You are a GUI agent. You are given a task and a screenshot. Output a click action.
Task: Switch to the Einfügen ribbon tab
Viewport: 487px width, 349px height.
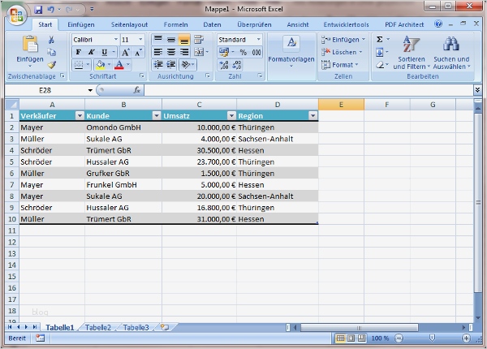tap(81, 24)
